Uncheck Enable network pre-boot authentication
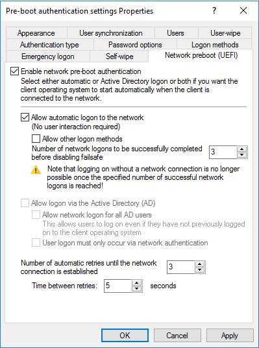This screenshot has height=348, width=259. click(14, 71)
